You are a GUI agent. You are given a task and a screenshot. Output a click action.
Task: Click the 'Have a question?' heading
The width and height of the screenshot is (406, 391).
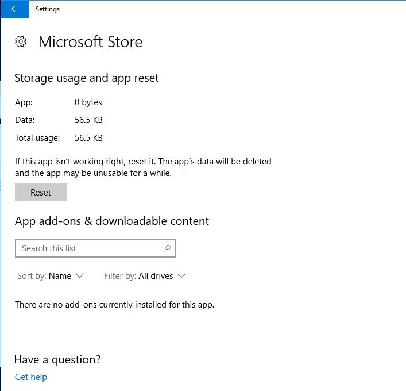pyautogui.click(x=57, y=360)
